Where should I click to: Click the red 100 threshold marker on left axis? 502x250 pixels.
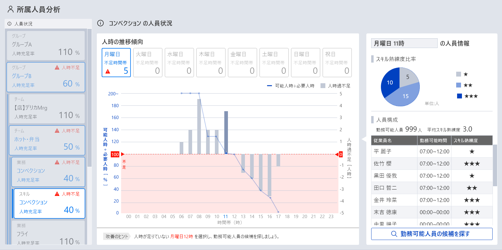pyautogui.click(x=115, y=154)
